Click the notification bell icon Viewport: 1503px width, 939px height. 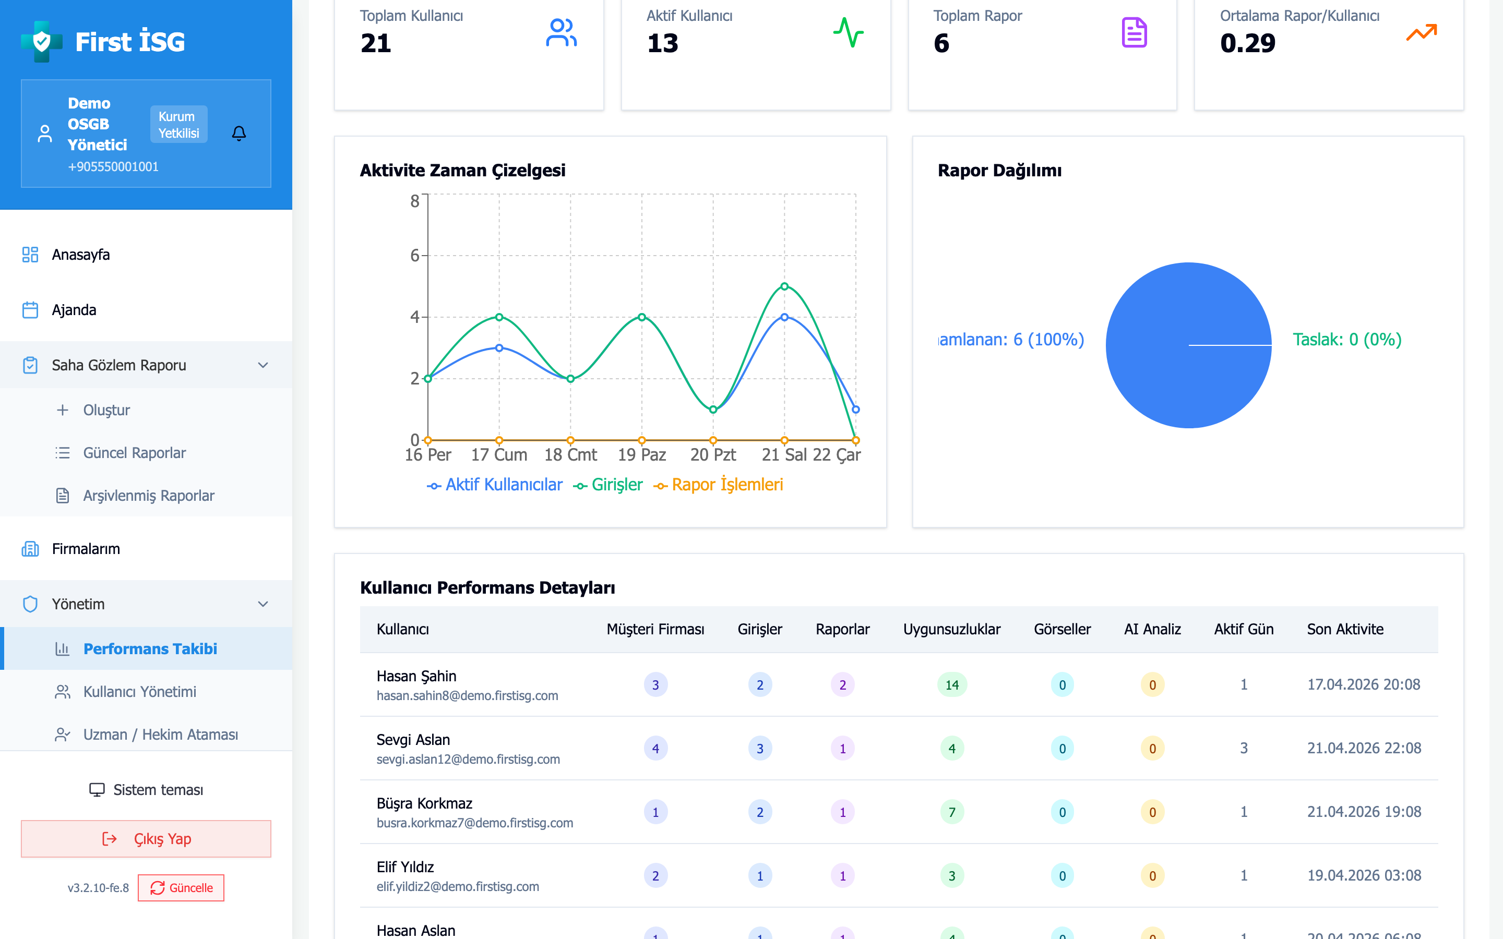pos(239,134)
